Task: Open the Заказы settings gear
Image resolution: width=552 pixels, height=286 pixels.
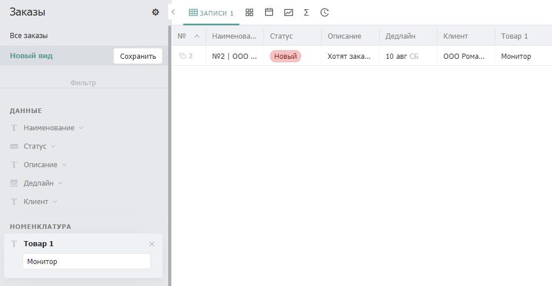Action: [155, 12]
